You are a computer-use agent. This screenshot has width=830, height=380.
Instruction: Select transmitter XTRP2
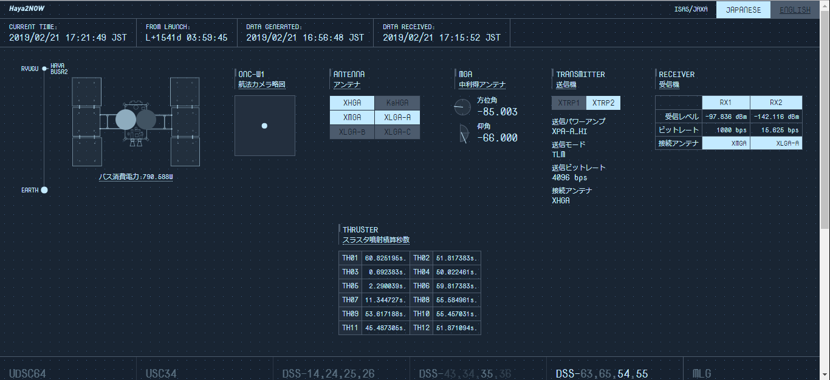[603, 103]
